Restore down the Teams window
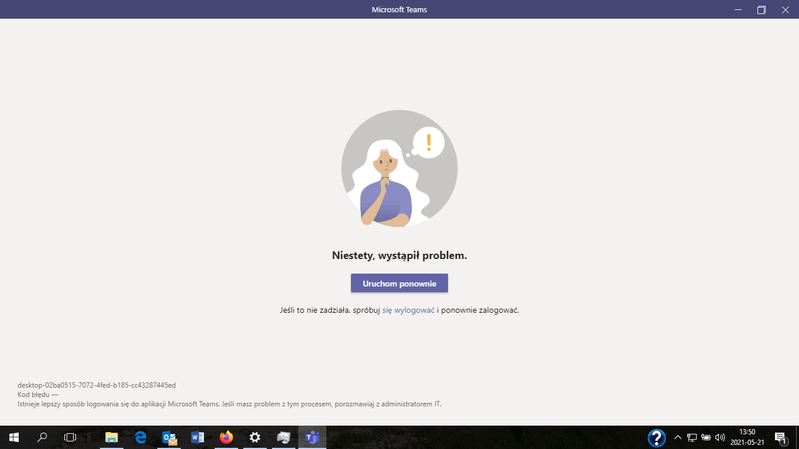This screenshot has width=799, height=449. pos(761,9)
